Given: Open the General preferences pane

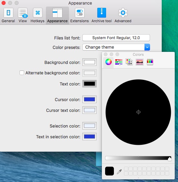Looking at the screenshot, I should point(8,15).
